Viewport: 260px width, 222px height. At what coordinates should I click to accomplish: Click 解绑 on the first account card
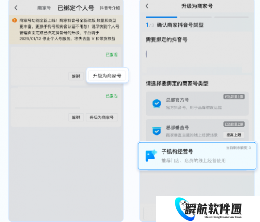click(76, 76)
